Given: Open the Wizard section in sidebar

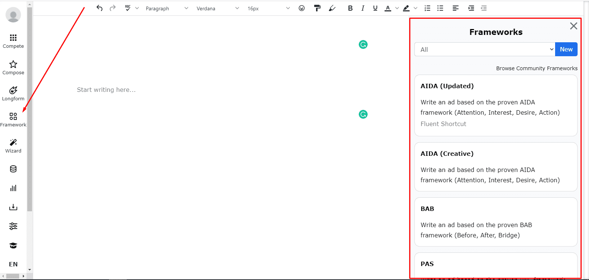Looking at the screenshot, I should tap(13, 146).
